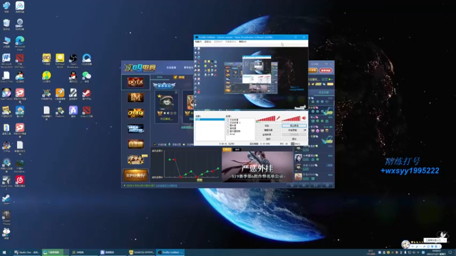Click the 编辑场景 button in OBS
The image size is (456, 256).
[x=268, y=130]
